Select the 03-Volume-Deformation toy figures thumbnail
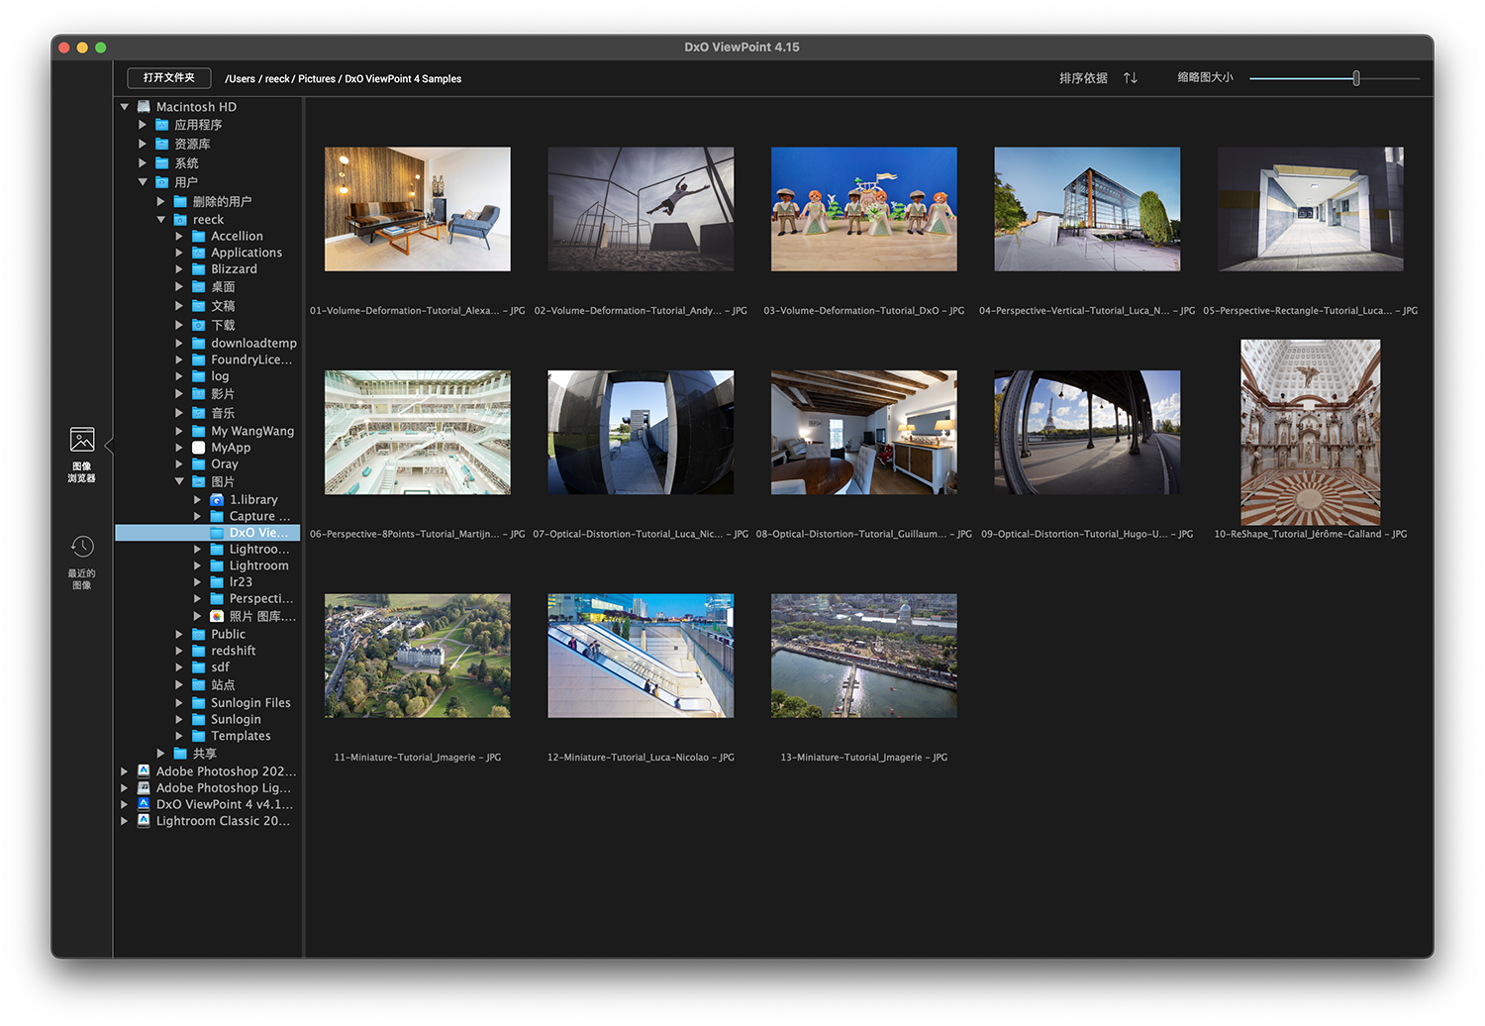The image size is (1485, 1026). pyautogui.click(x=863, y=209)
